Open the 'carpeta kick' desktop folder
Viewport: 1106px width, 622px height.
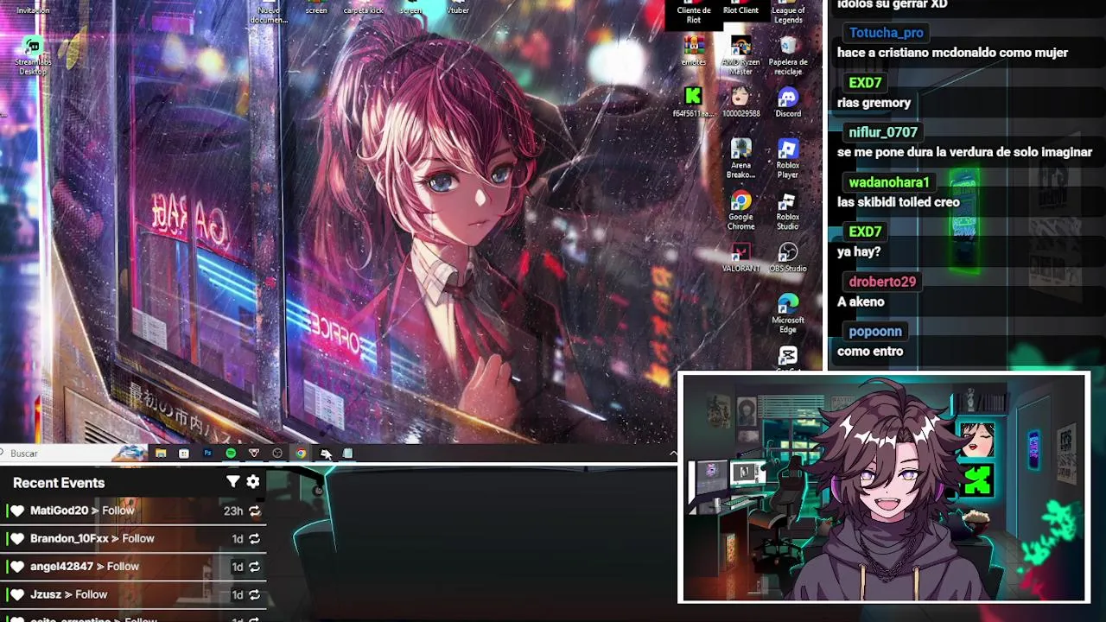point(363,8)
